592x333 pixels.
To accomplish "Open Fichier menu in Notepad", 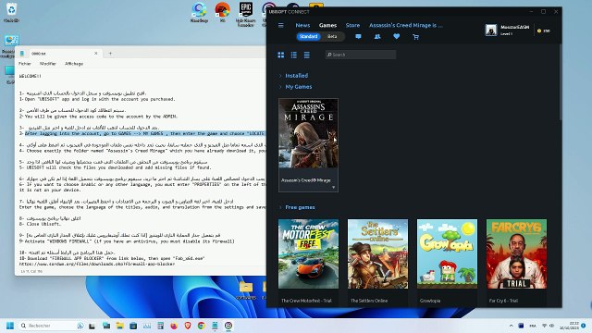I will pos(25,64).
